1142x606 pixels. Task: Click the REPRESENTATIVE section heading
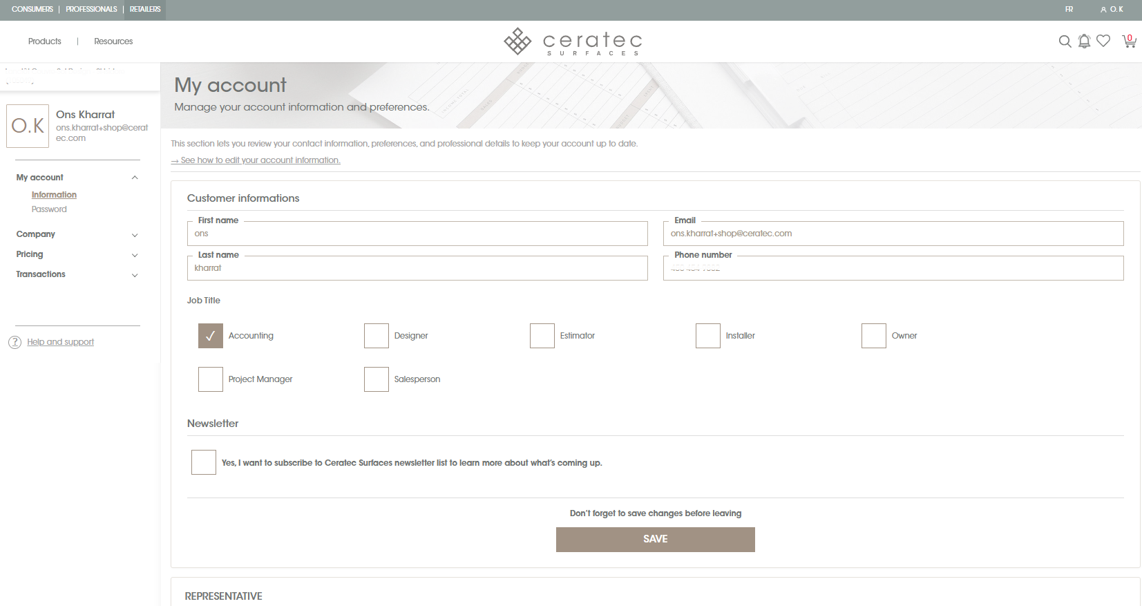[x=223, y=596]
